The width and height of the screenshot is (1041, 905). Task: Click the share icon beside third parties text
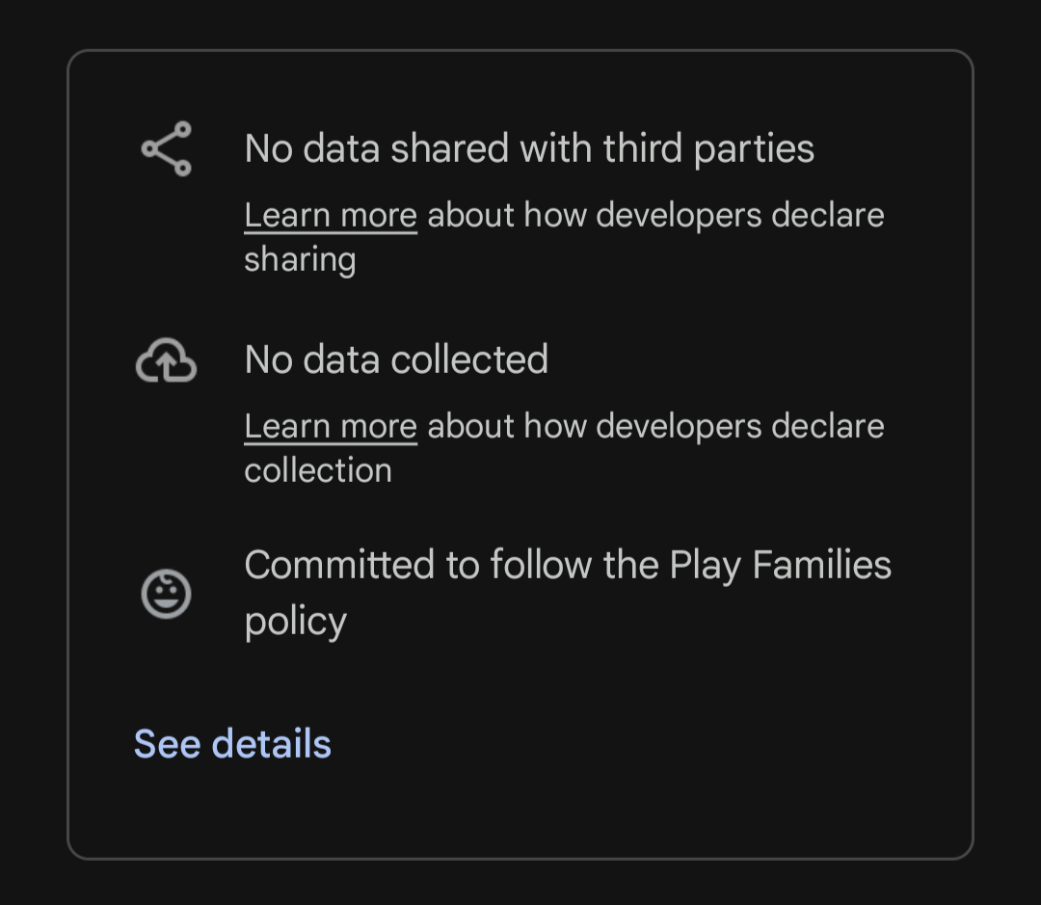click(166, 148)
